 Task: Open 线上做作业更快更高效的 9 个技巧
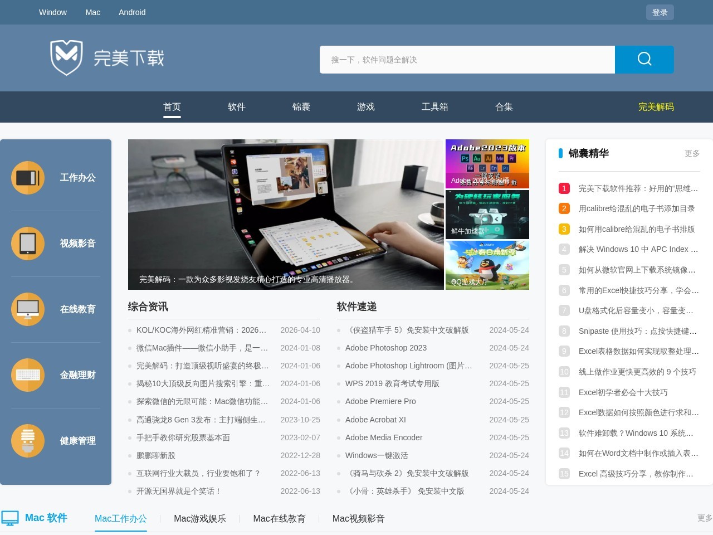pos(637,372)
